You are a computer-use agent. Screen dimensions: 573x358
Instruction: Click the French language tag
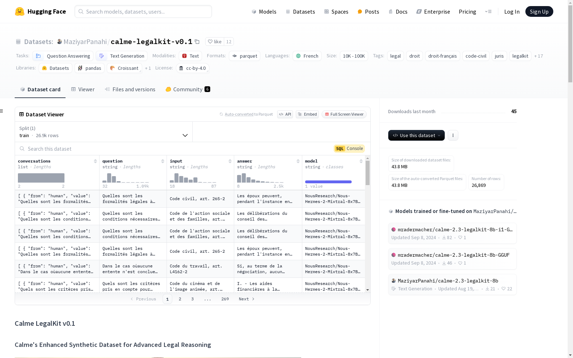tap(307, 56)
